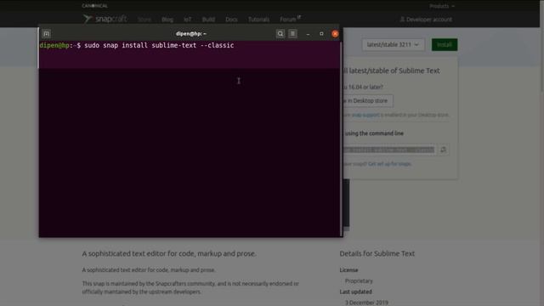Open the Forum external link

click(290, 19)
